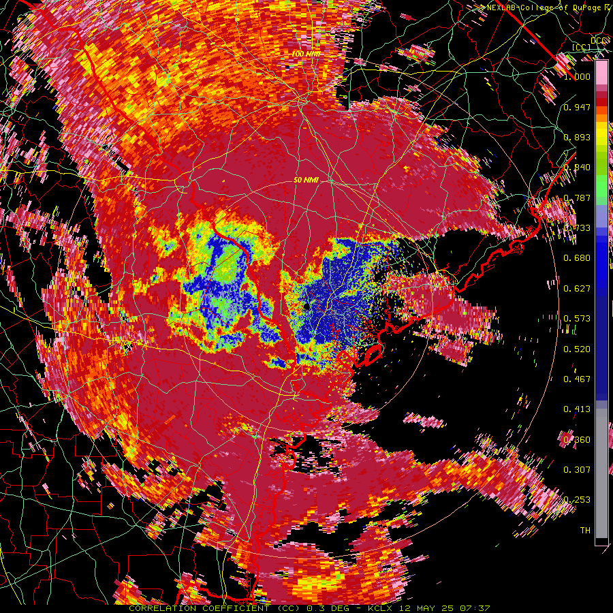This screenshot has height=613, width=613.
Task: Click the pink top band of the color scale
Action: click(601, 72)
